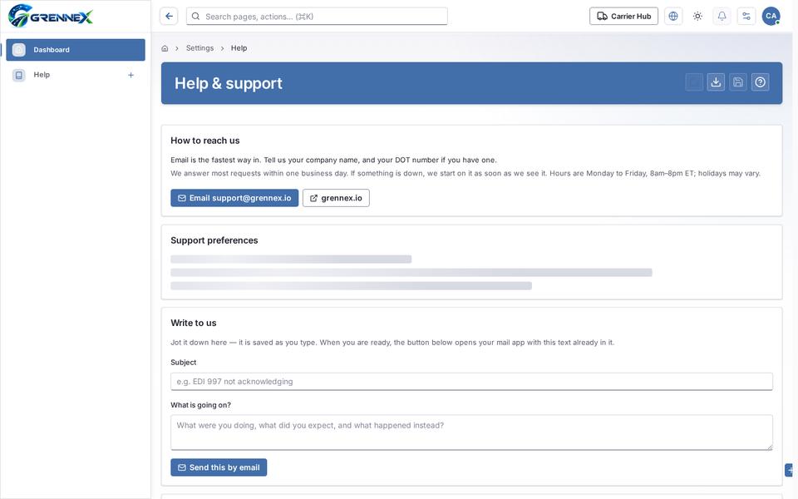Click the save disk icon in the header
Viewport: 798px width, 499px height.
point(738,82)
